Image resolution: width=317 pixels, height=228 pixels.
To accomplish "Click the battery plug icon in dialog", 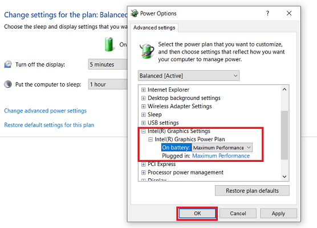I will (147, 51).
